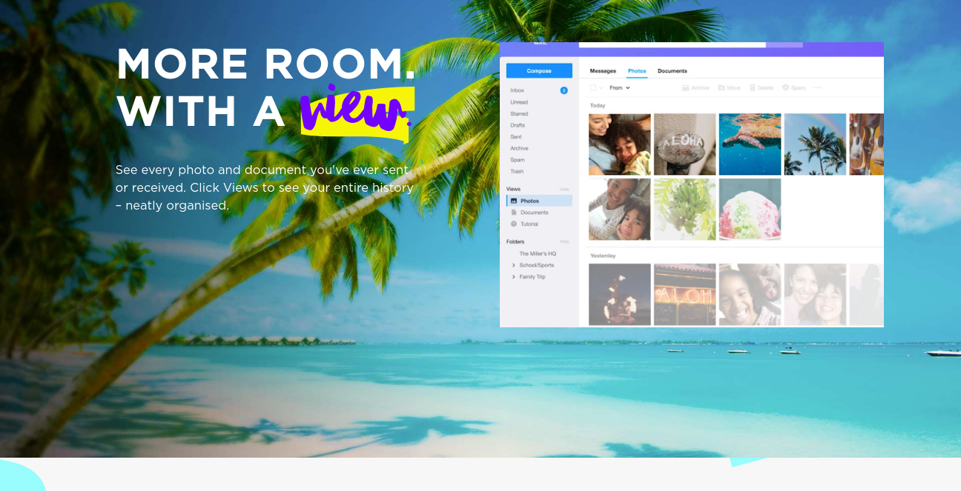Click the Documents page icon in Views

click(x=513, y=213)
